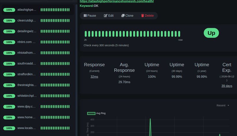Screen dimensions: 237x136
Task: Select the thestraighta… monitor
Action: pyautogui.click(x=38, y=85)
